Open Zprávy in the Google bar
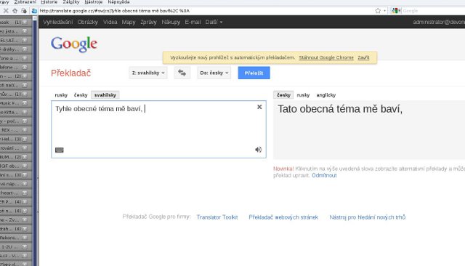Image resolution: width=465 pixels, height=266 pixels. point(148,22)
